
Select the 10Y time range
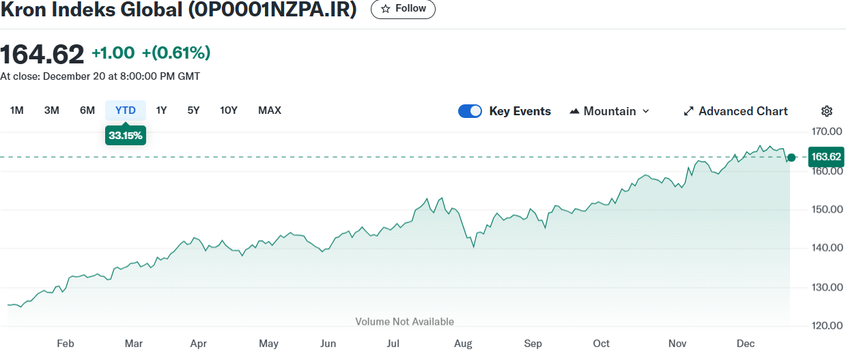pyautogui.click(x=229, y=110)
